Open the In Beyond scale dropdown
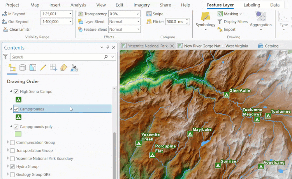The width and height of the screenshot is (292, 179). pyautogui.click(x=70, y=14)
